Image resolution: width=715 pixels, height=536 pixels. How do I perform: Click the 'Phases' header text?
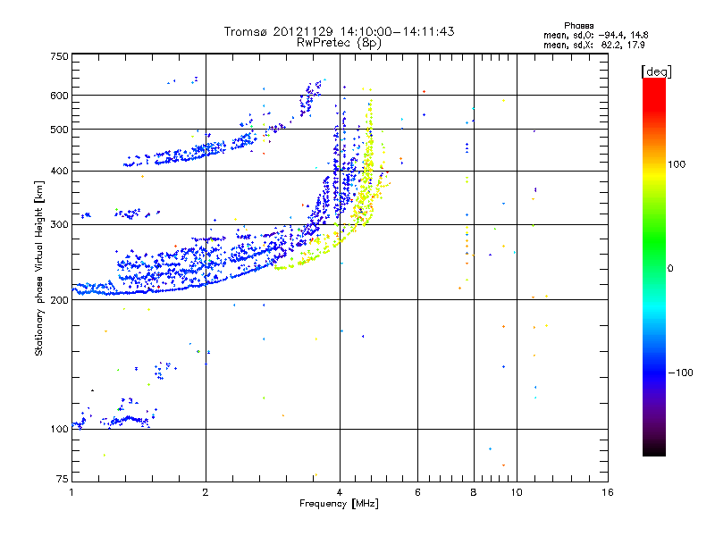click(578, 26)
